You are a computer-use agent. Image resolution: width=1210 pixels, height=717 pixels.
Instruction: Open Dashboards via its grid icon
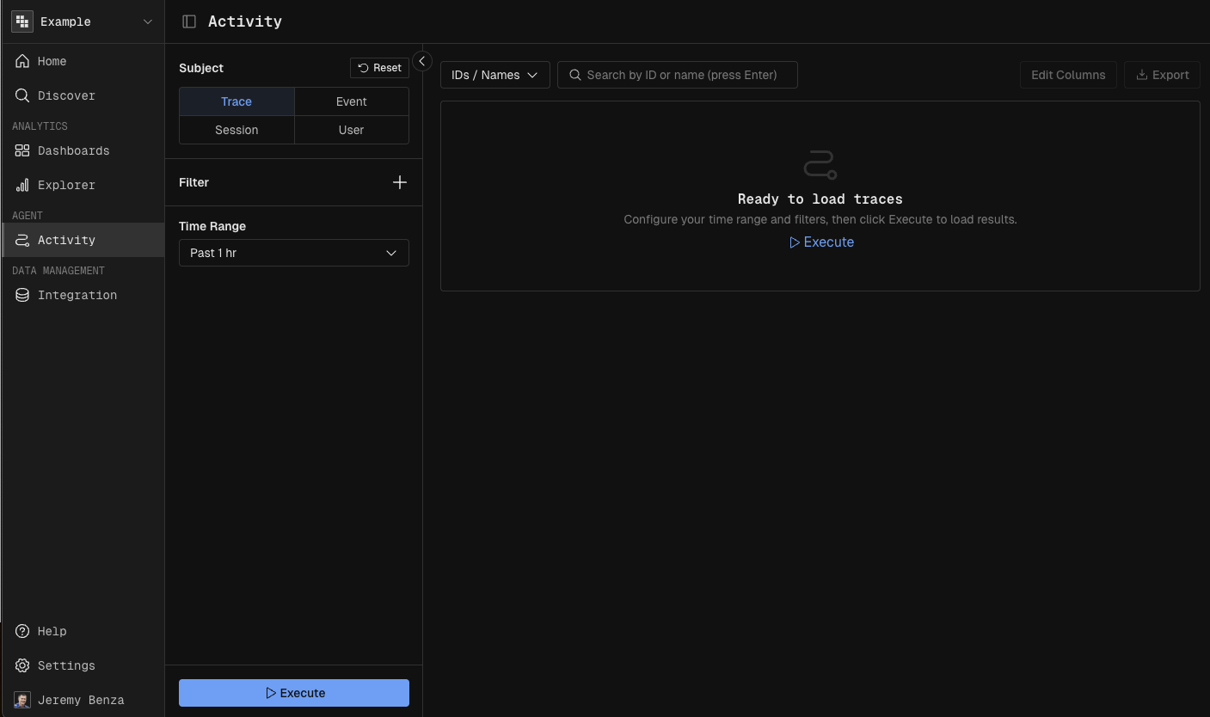[x=22, y=150]
